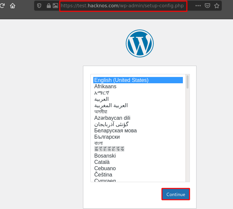This screenshot has width=233, height=209.
Task: Click the language list scrollbar thumb
Action: pyautogui.click(x=188, y=82)
